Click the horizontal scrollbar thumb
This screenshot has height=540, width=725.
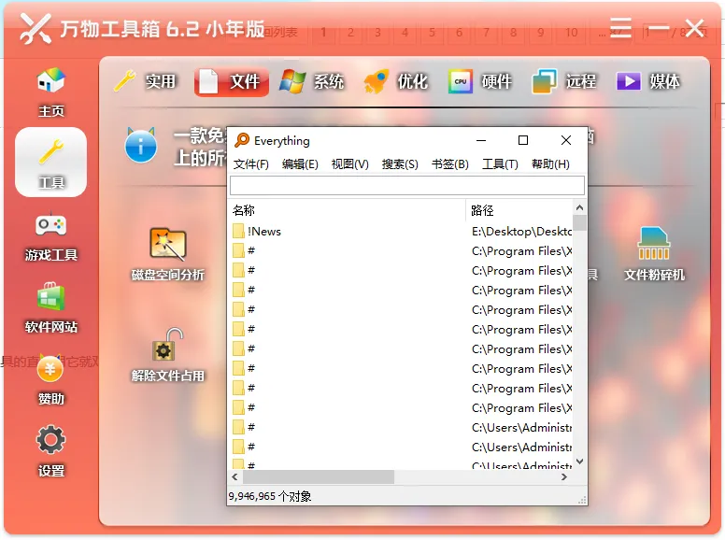[318, 476]
